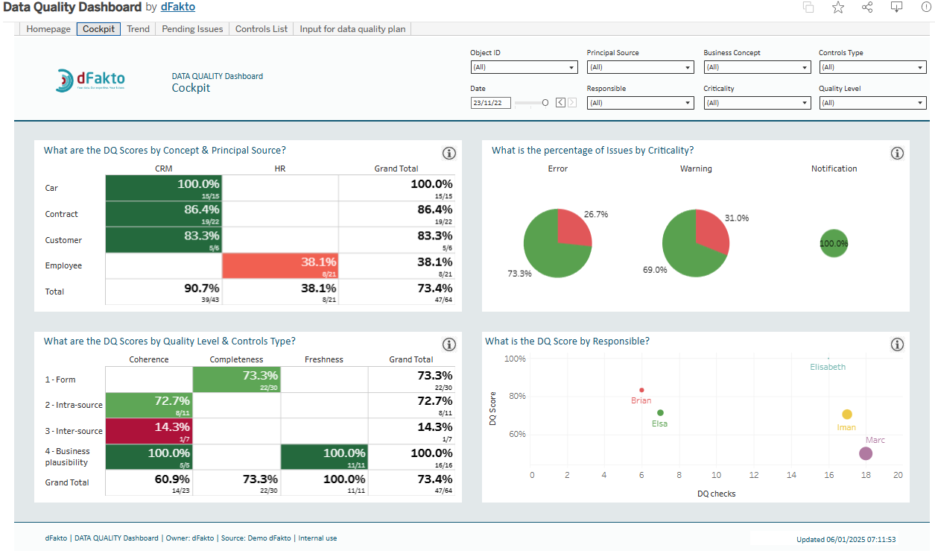Click the 'Updated 06/01/2025 07:11:53' text
Viewport: 935px width, 551px height.
click(x=846, y=539)
